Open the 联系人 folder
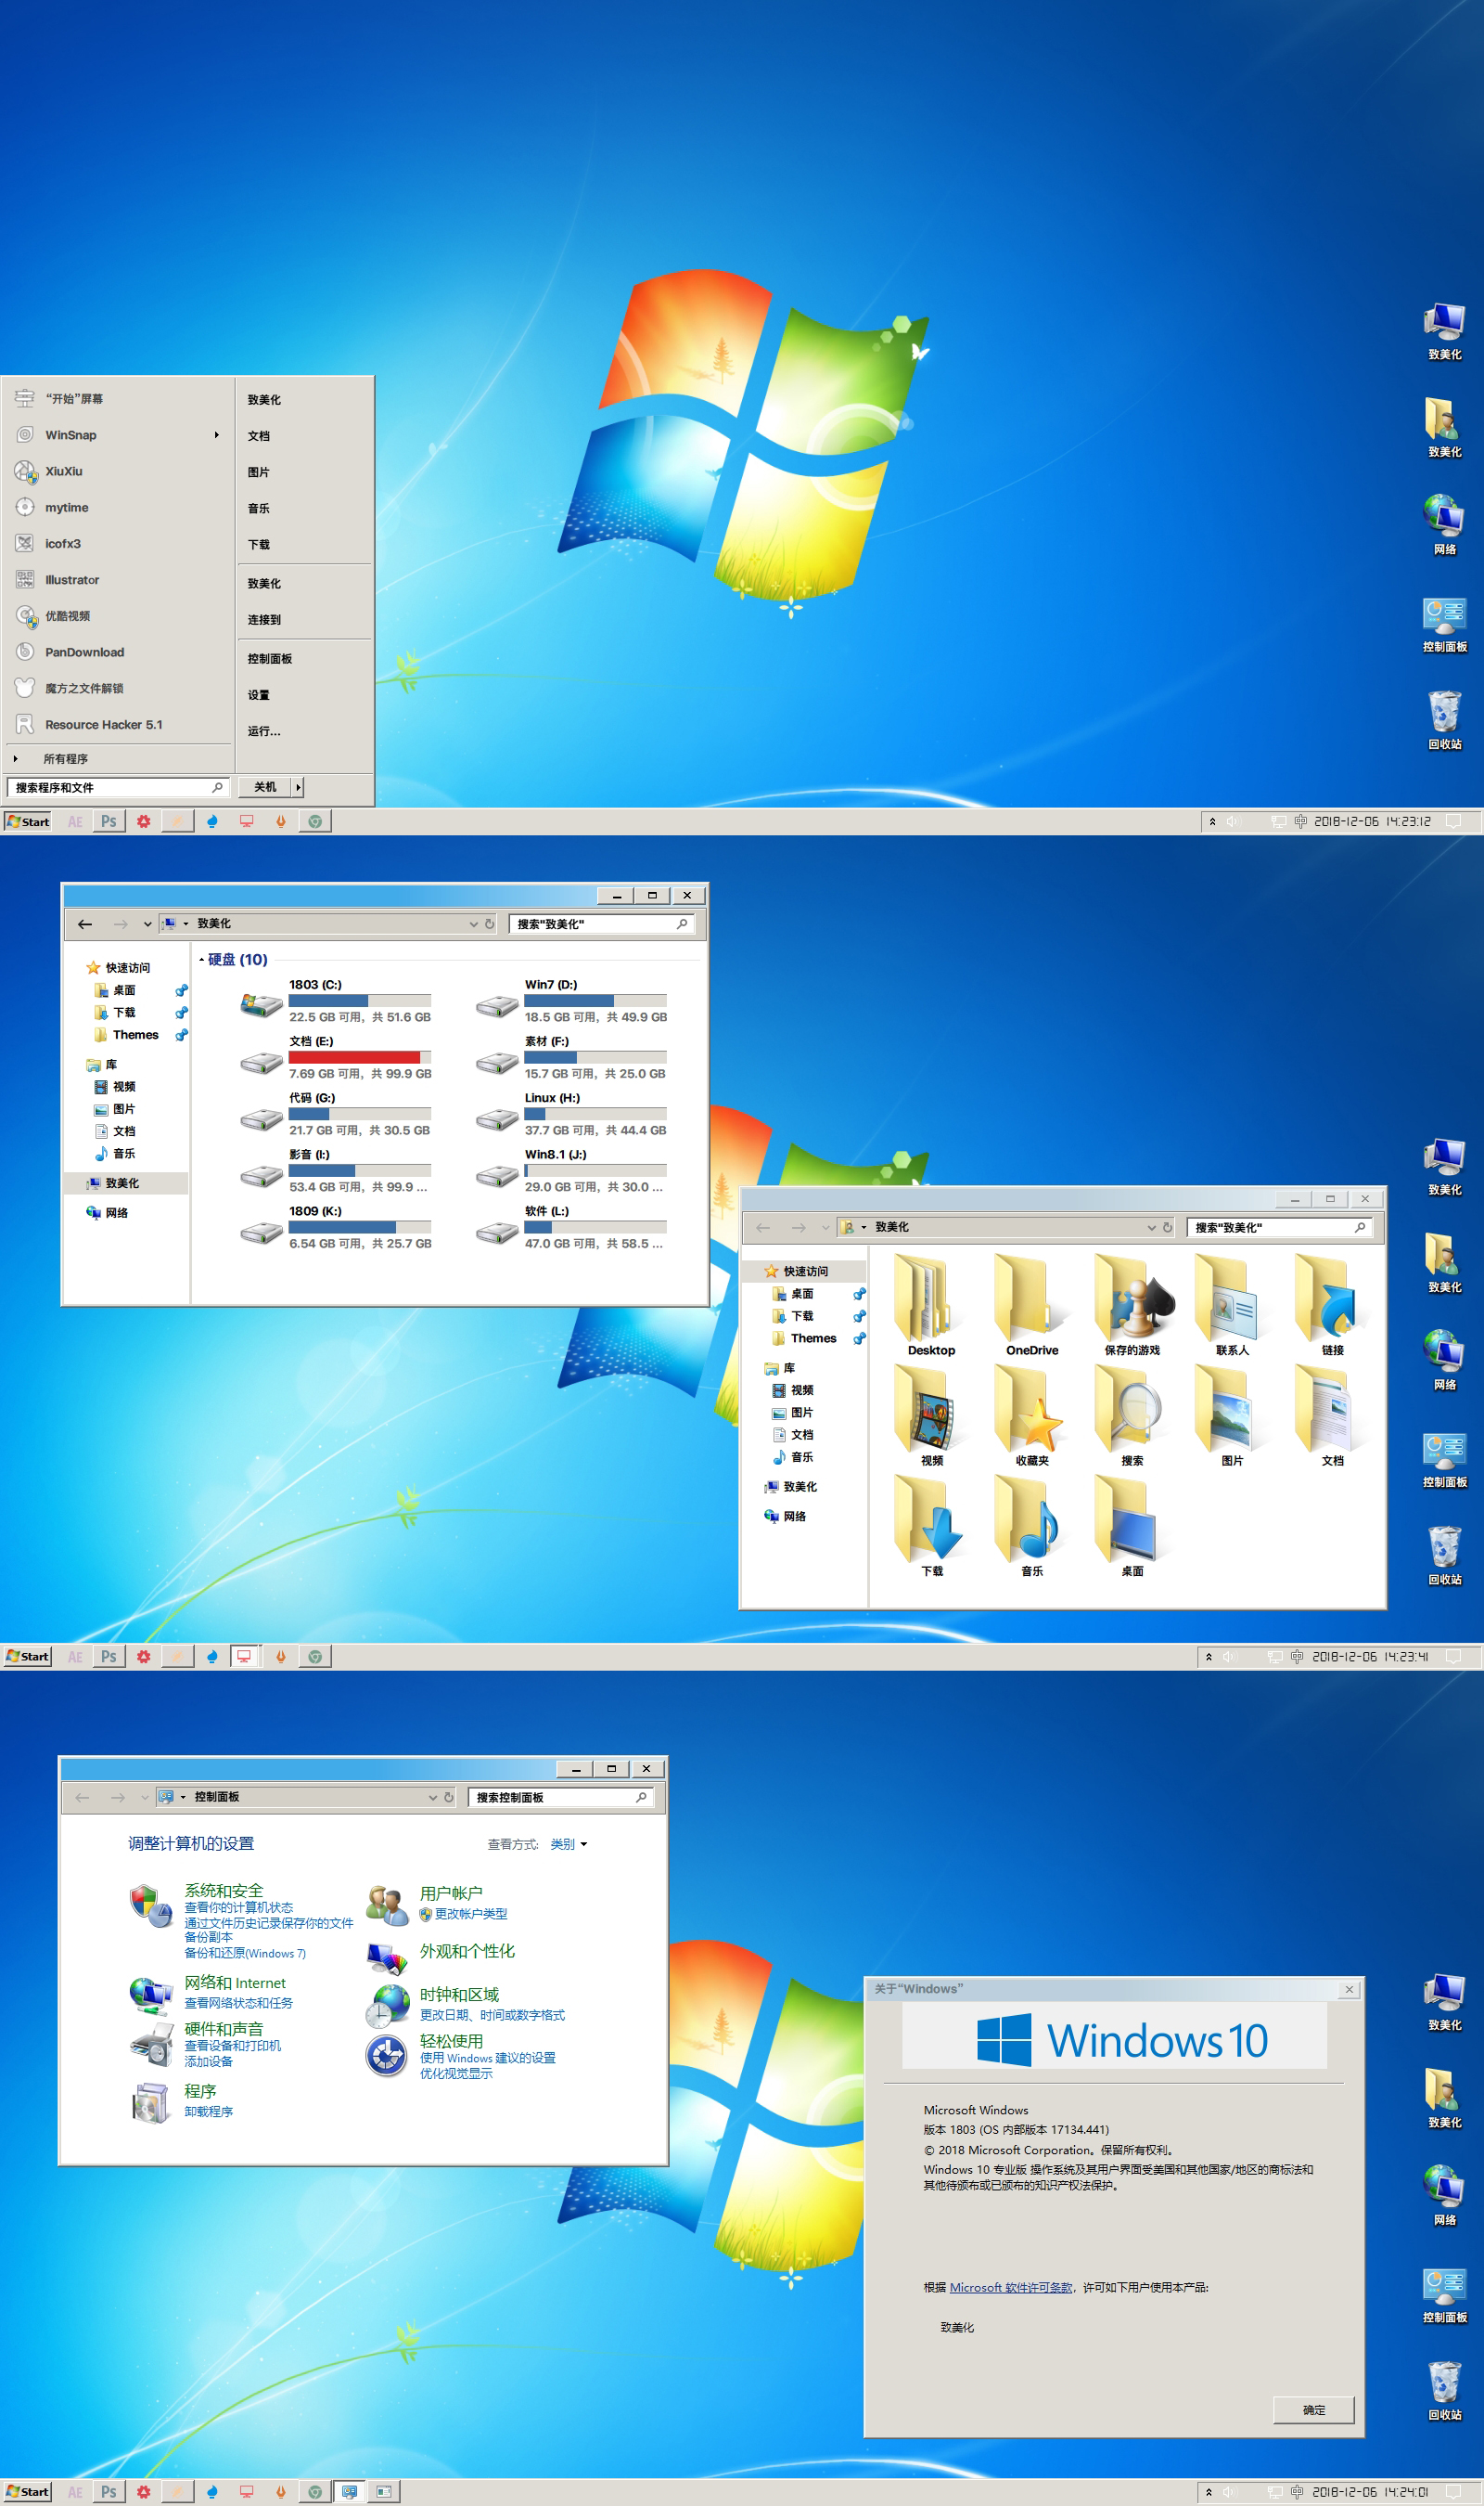This screenshot has width=1484, height=2506. coord(1232,1305)
